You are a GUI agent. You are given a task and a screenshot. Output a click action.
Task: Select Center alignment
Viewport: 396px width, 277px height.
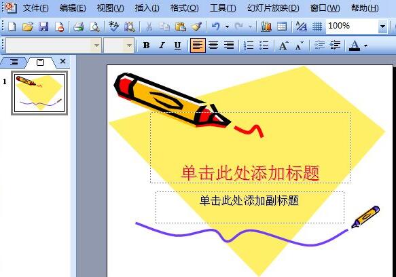(213, 45)
